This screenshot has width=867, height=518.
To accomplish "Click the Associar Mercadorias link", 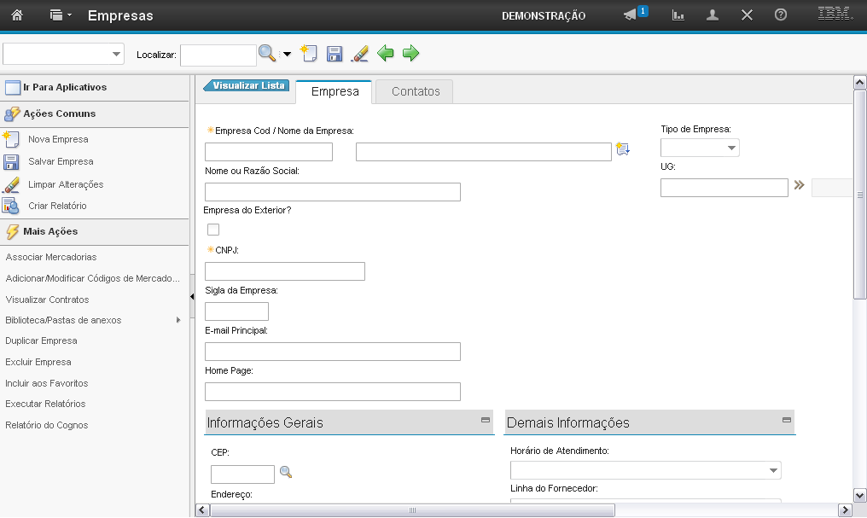I will coord(51,257).
